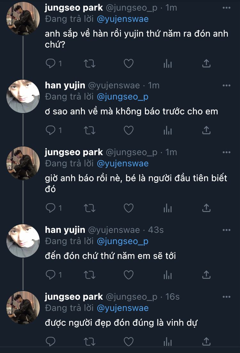View analytics for "đến đón chứ" tweet
240x353 pixels.
(168, 275)
